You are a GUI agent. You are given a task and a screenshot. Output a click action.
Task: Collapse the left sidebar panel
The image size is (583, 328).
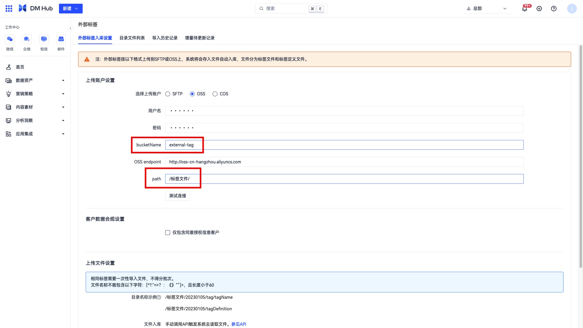point(70,28)
